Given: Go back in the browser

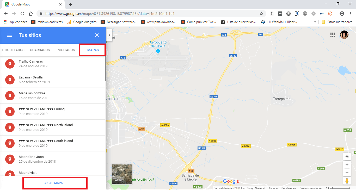Looking at the screenshot, I should pos(6,14).
